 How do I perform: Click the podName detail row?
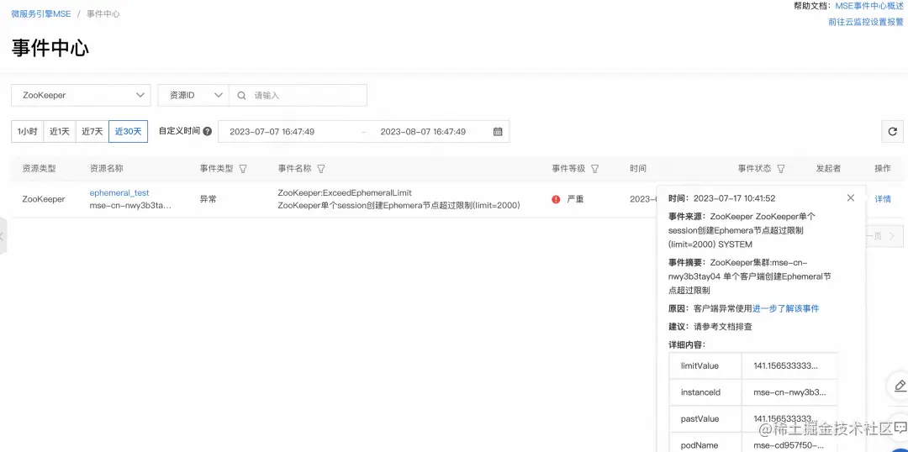[752, 442]
